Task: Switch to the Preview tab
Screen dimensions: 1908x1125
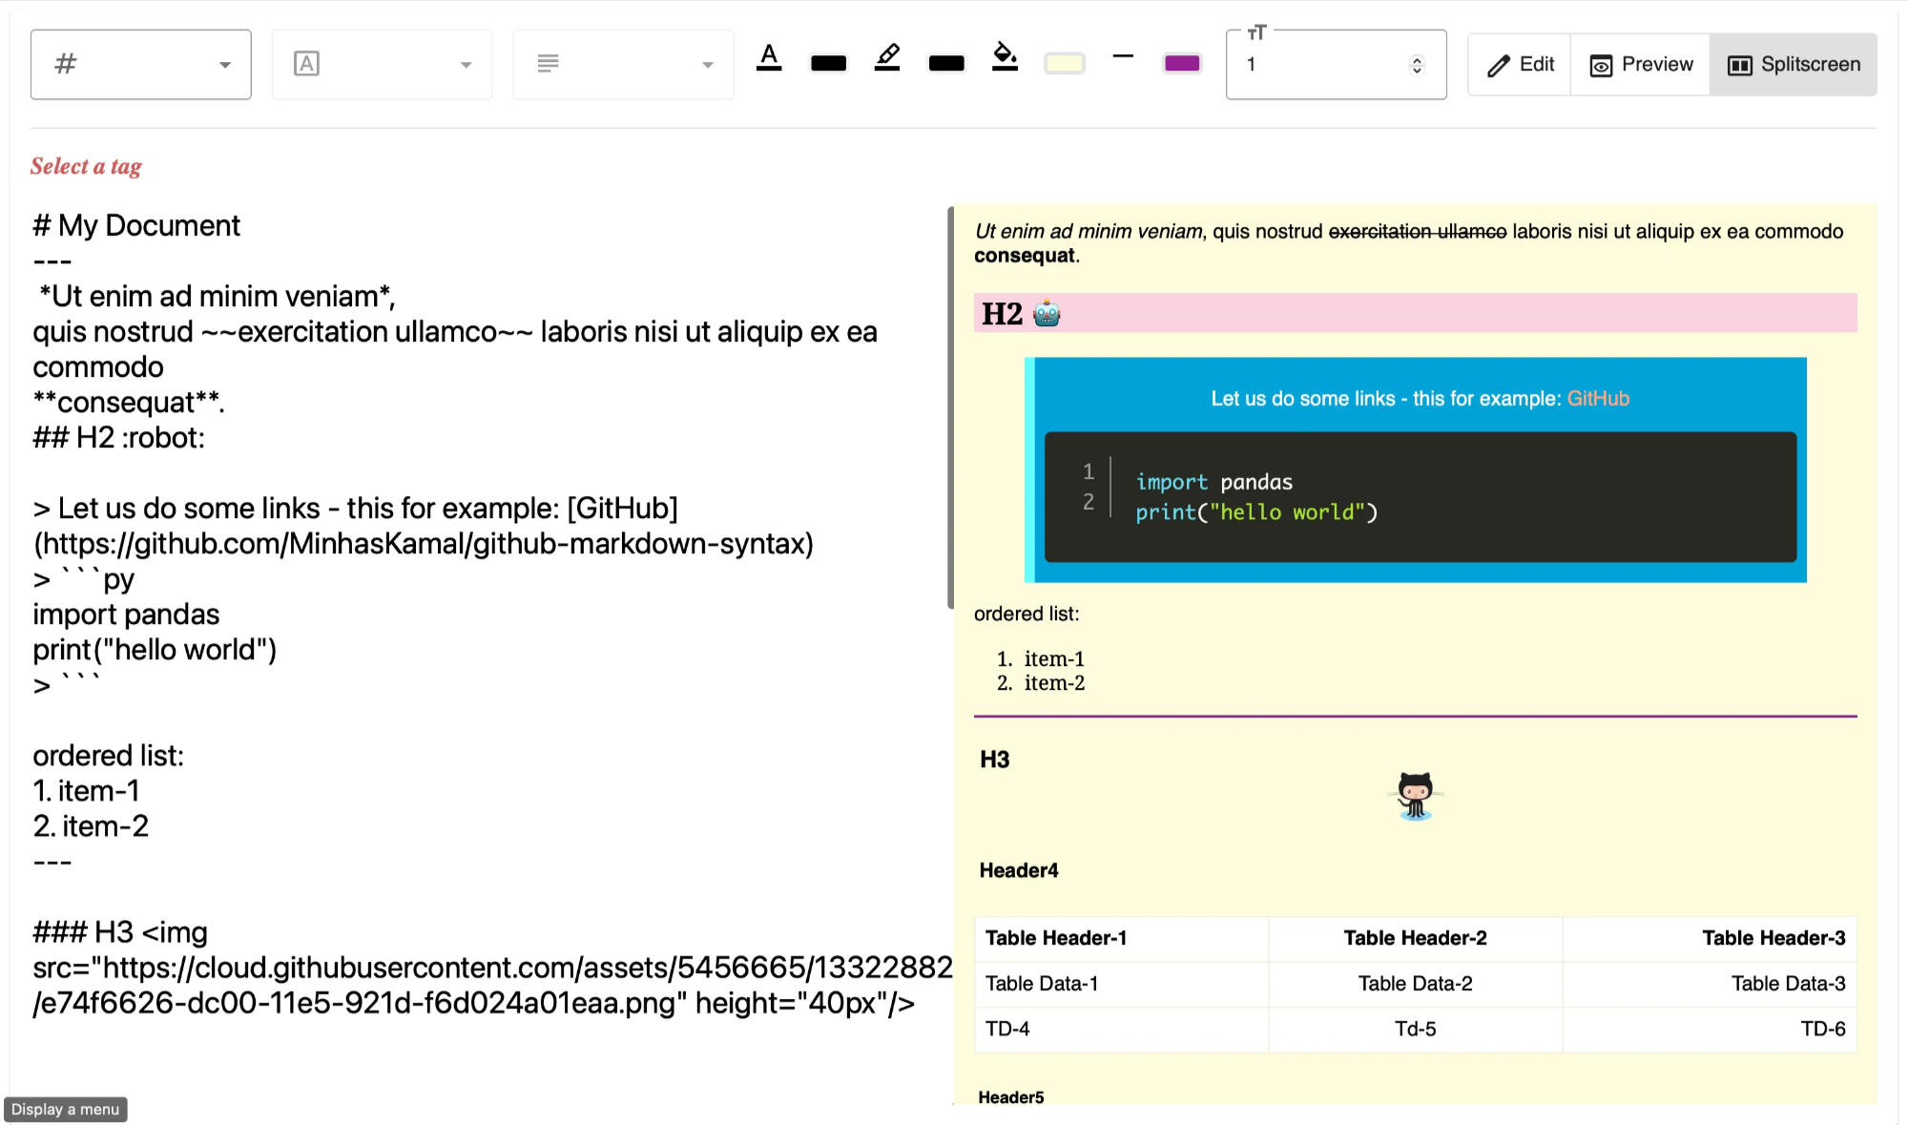Action: [x=1640, y=64]
